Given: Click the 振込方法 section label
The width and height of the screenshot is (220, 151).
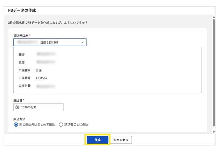Looking at the screenshot, I should (19, 119).
